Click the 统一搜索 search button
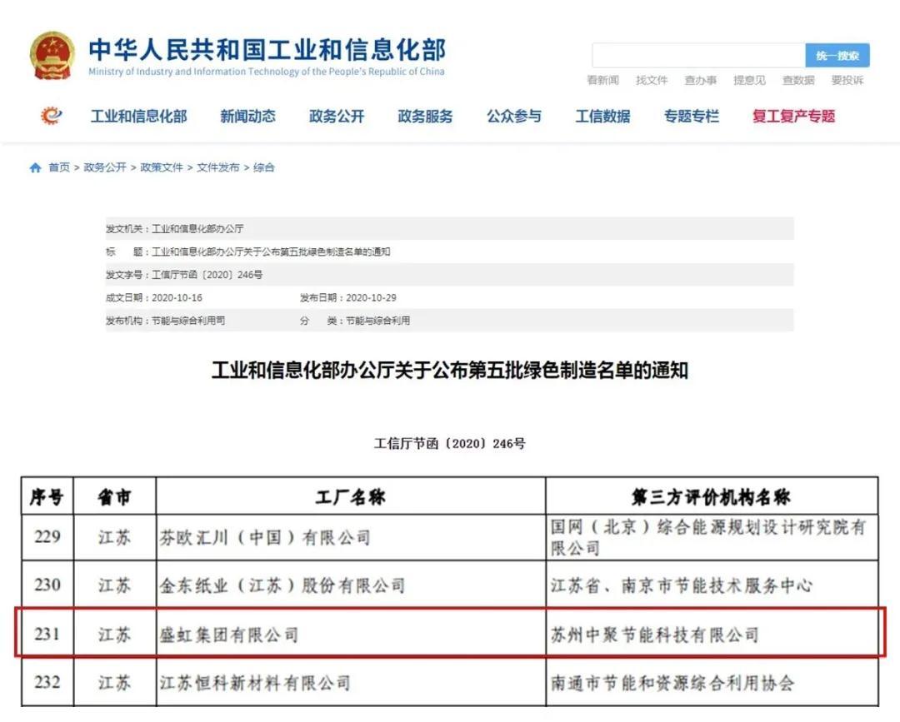 click(x=837, y=55)
